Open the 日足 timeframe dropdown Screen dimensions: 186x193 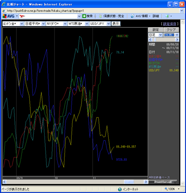(155, 35)
